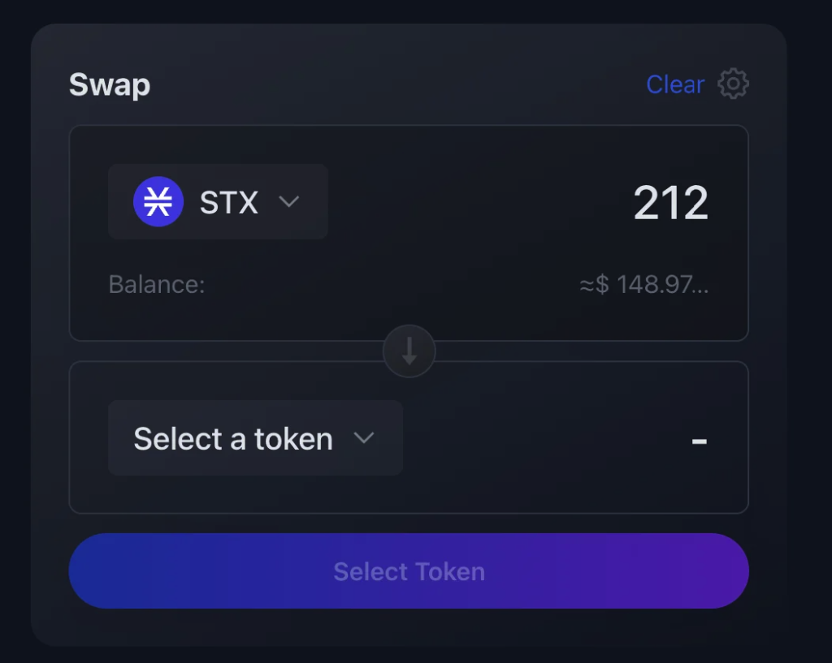Open swap settings gear icon
The width and height of the screenshot is (832, 663).
tap(734, 84)
